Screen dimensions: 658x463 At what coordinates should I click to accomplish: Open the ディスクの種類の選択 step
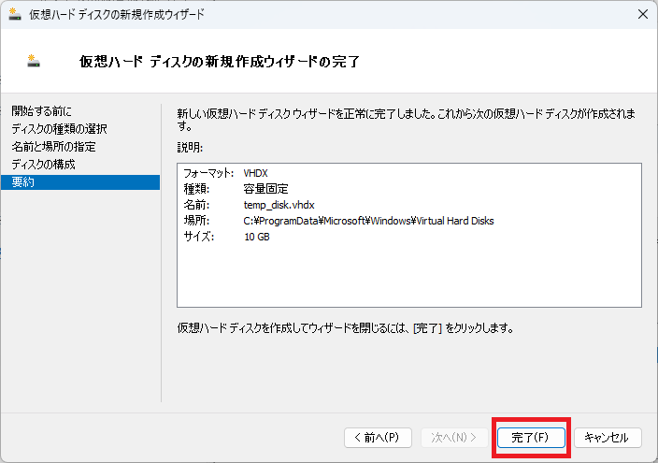click(x=59, y=128)
